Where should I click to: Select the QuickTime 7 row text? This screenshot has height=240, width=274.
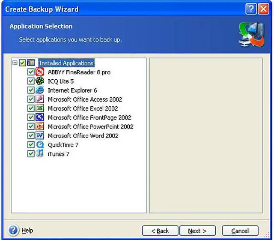(63, 145)
